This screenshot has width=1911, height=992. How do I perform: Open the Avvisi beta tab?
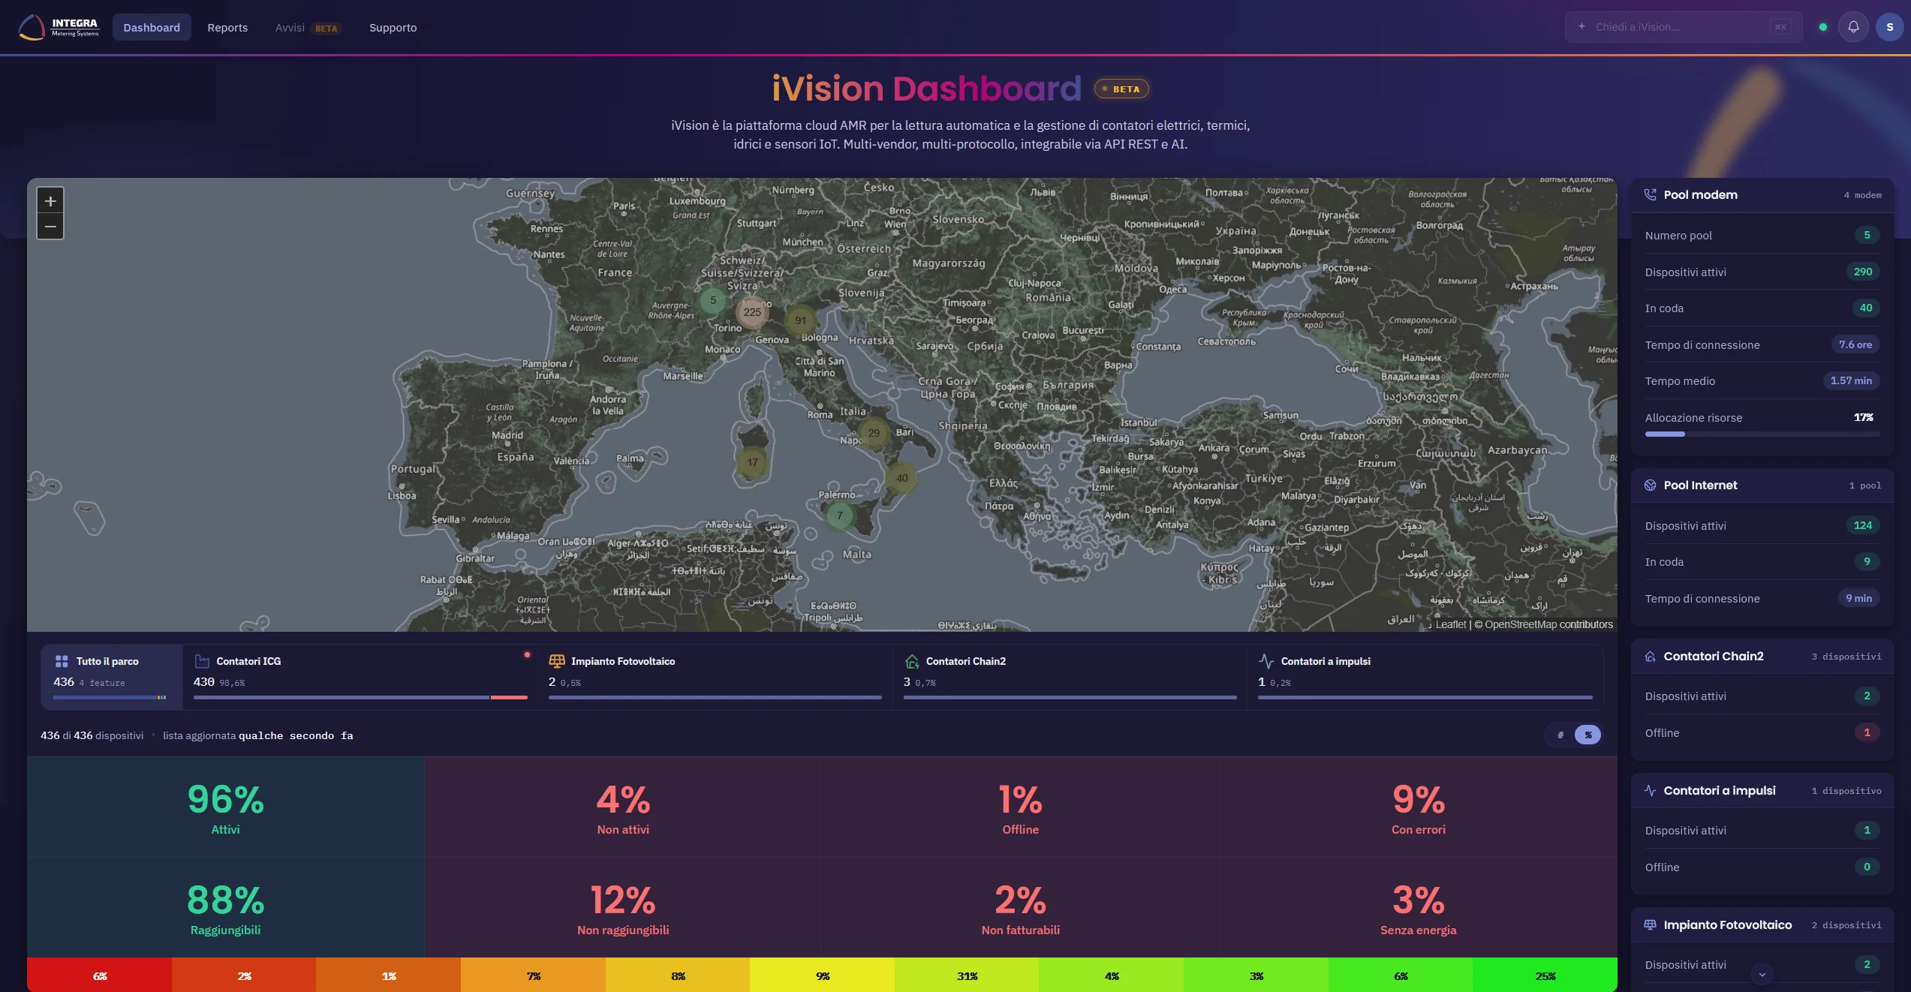pyautogui.click(x=308, y=27)
